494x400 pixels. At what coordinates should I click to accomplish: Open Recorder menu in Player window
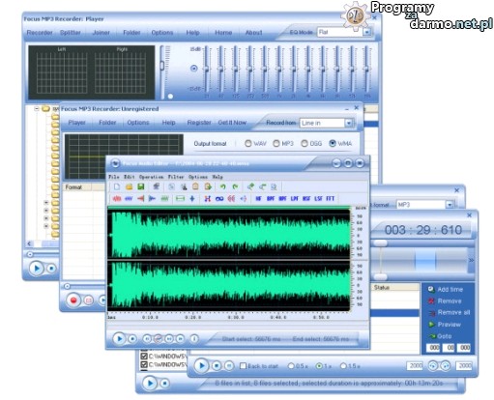(x=40, y=33)
